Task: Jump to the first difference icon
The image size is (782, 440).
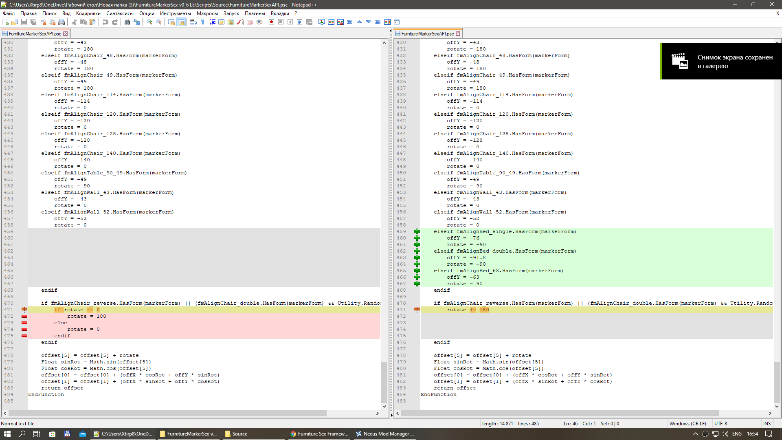Action: click(x=350, y=22)
